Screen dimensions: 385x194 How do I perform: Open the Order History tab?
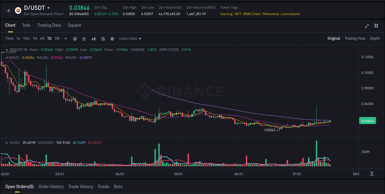coord(51,187)
